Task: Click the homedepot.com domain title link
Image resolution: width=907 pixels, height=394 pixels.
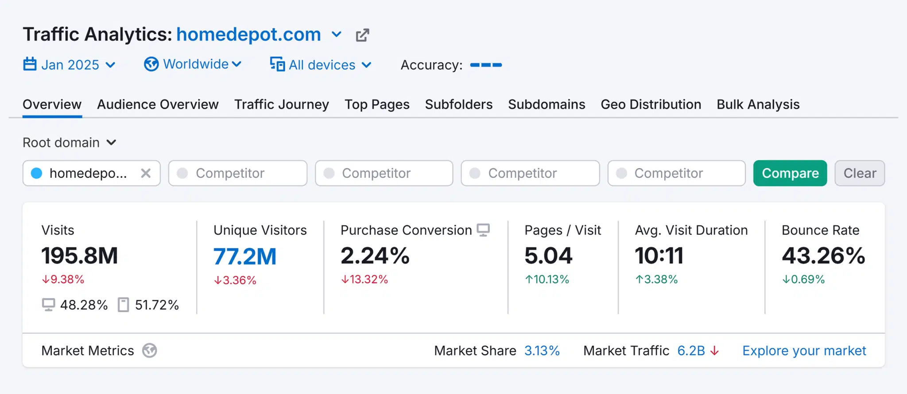Action: [x=248, y=34]
